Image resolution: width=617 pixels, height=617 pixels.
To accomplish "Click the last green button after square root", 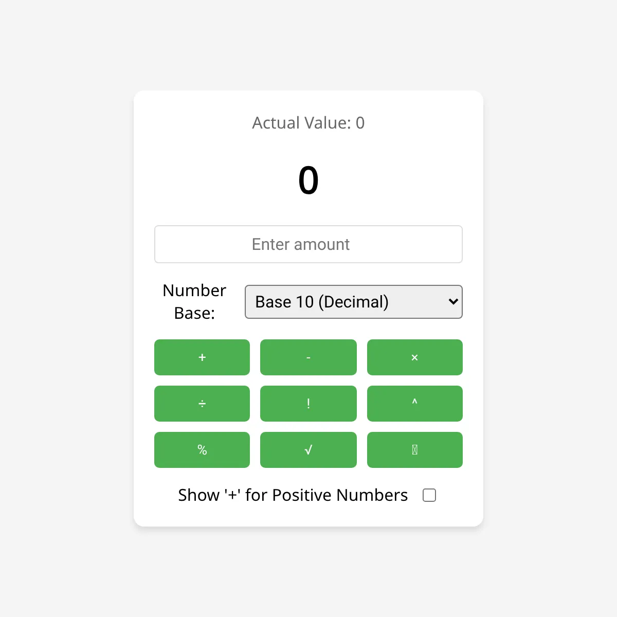I will (x=414, y=450).
